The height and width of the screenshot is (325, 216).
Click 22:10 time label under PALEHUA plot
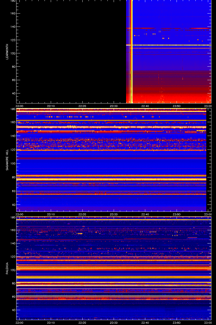point(51,323)
